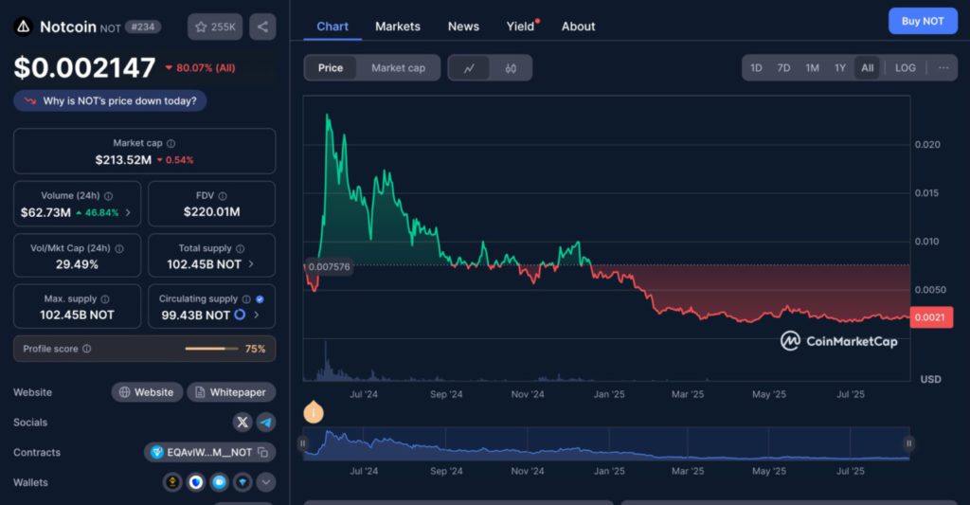Image resolution: width=970 pixels, height=505 pixels.
Task: Click Why is NOT's price down today
Action: (x=110, y=100)
